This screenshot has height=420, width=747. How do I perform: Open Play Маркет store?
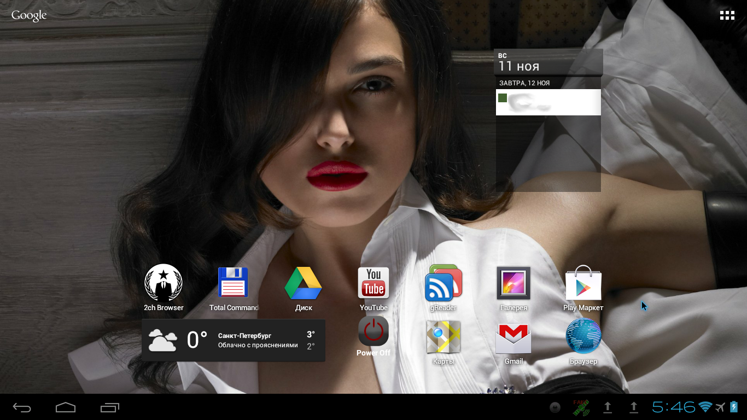click(x=583, y=283)
